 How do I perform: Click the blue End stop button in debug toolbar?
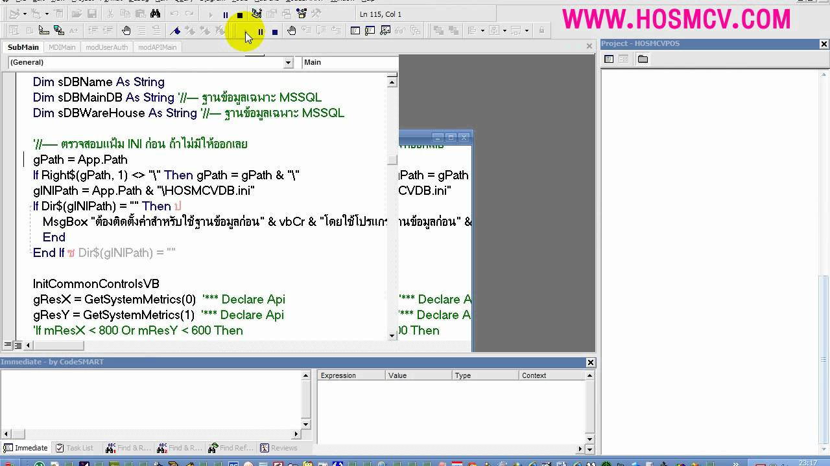[x=275, y=31]
